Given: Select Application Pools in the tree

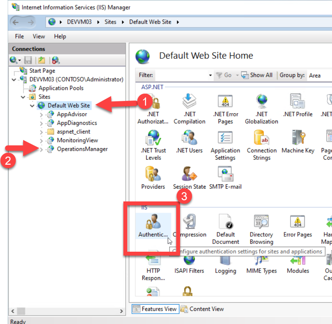Looking at the screenshot, I should [x=61, y=88].
